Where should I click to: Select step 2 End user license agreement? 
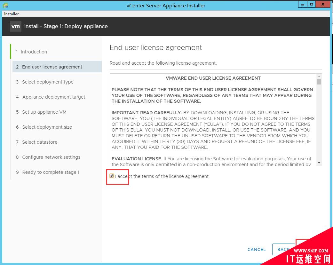point(57,67)
